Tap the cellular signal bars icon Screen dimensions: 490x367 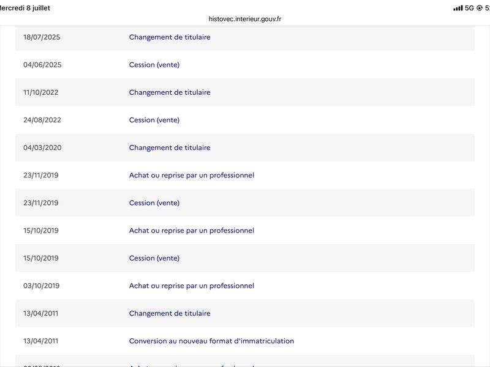(x=458, y=8)
